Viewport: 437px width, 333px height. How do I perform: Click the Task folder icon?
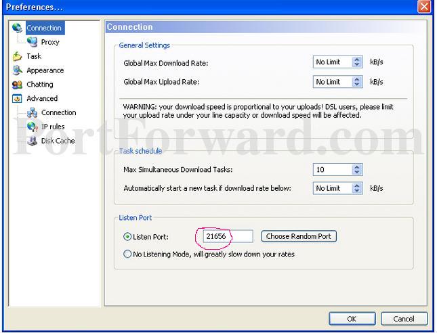tap(18, 56)
